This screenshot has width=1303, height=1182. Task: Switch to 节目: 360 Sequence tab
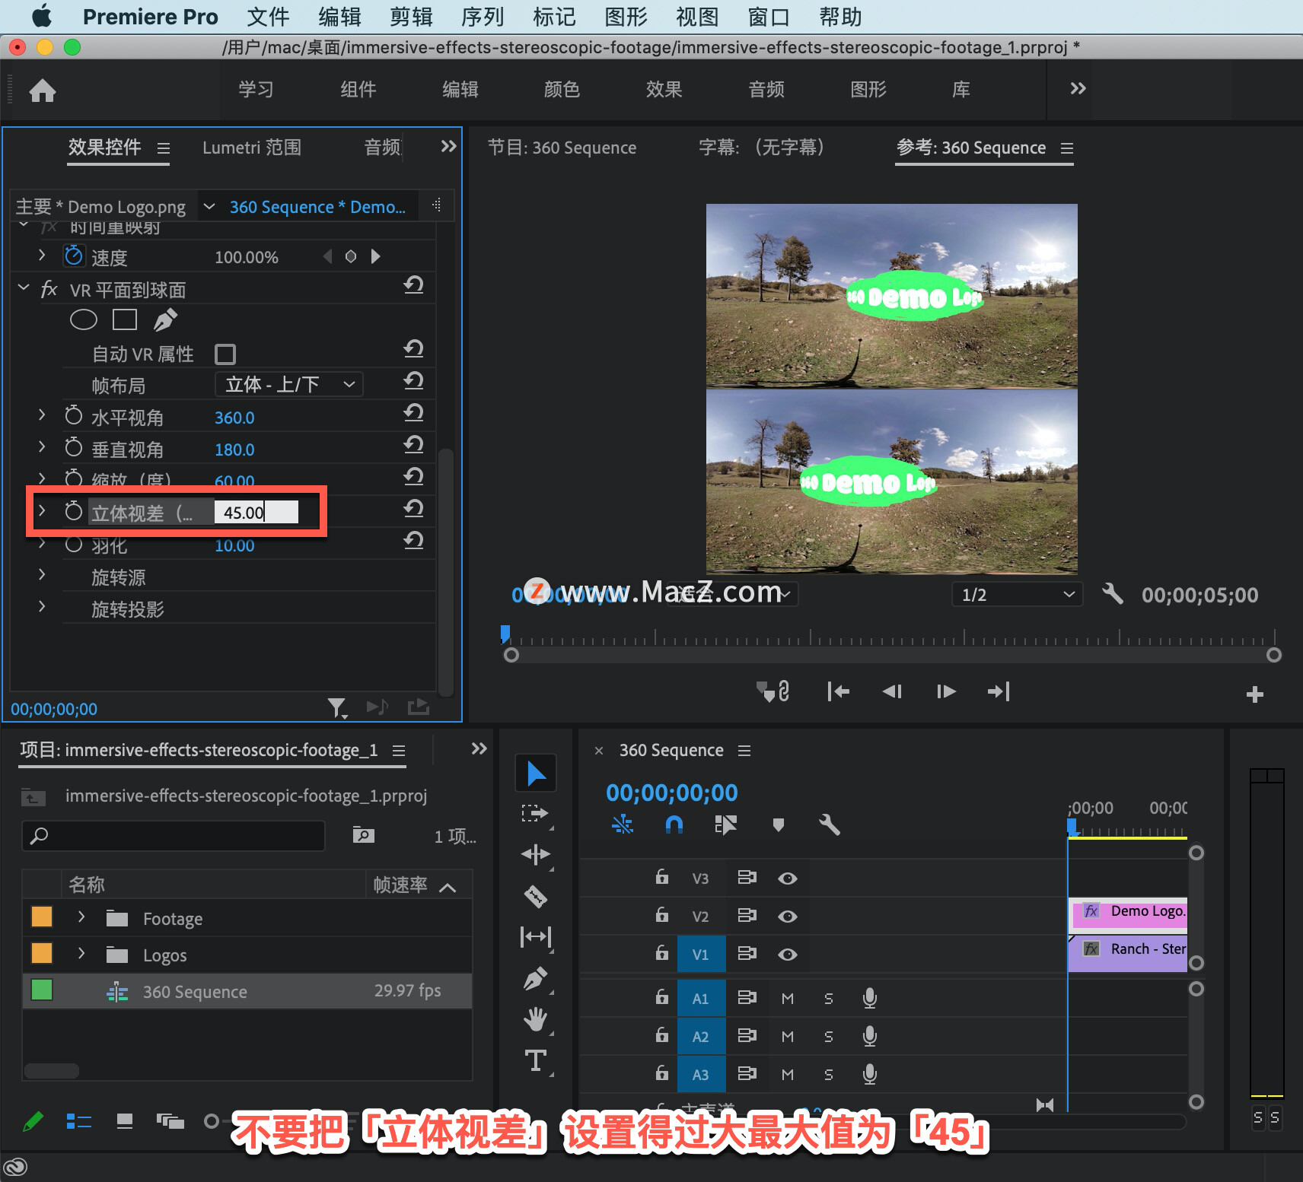click(562, 148)
